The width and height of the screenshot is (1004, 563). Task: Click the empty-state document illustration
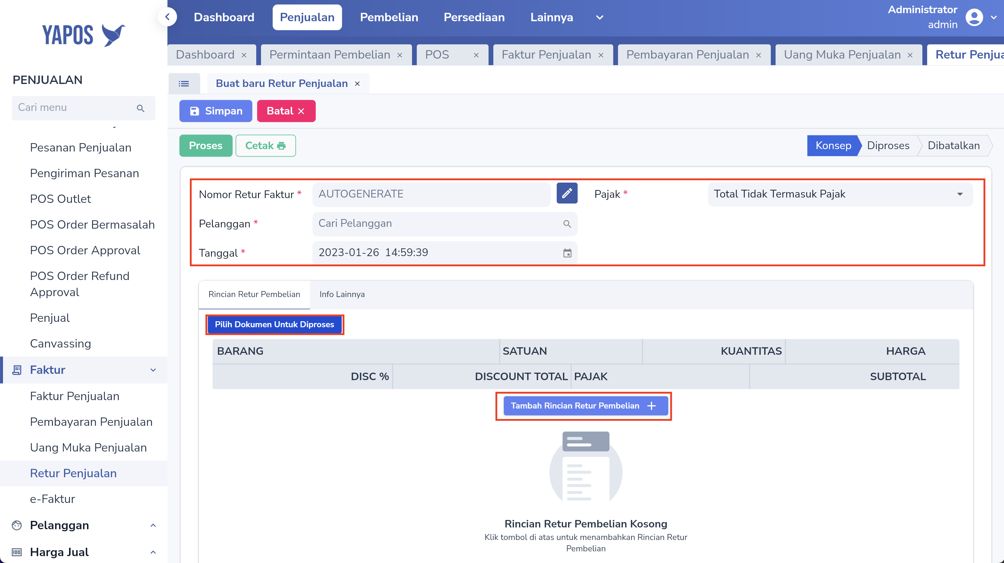click(x=586, y=467)
